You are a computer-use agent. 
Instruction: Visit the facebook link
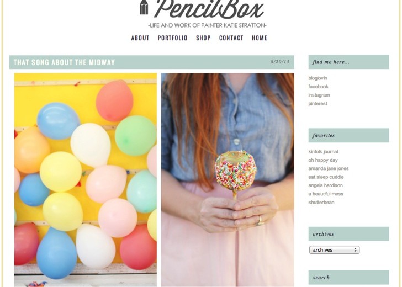tap(318, 87)
